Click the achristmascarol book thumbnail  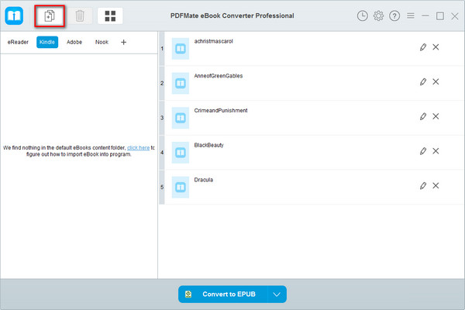(181, 49)
